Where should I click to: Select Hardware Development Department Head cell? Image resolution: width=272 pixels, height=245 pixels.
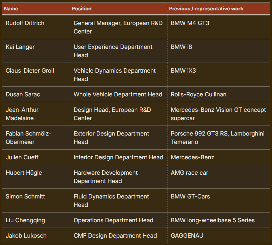tap(119, 177)
